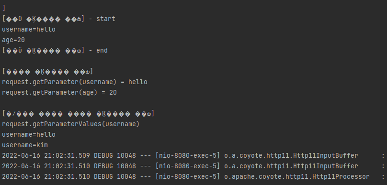Click the 'username=hello' line above 'username=kim'
Screen dimensions: 387x185
[x=29, y=134]
